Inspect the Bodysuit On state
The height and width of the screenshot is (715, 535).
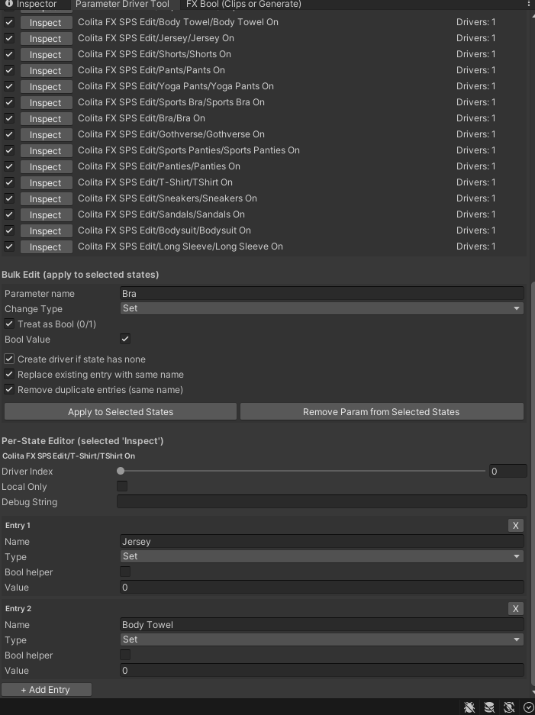click(46, 230)
